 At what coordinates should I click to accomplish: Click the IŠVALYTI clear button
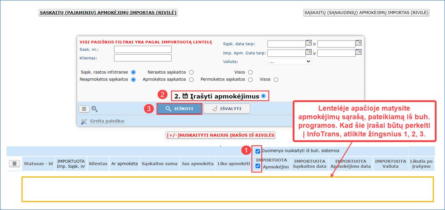227,109
